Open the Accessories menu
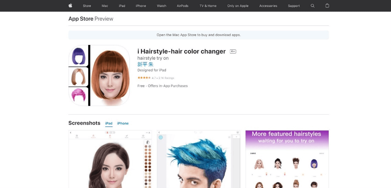391x188 pixels. [x=268, y=6]
